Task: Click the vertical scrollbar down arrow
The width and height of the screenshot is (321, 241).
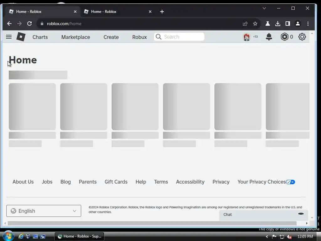Action: pyautogui.click(x=312, y=218)
